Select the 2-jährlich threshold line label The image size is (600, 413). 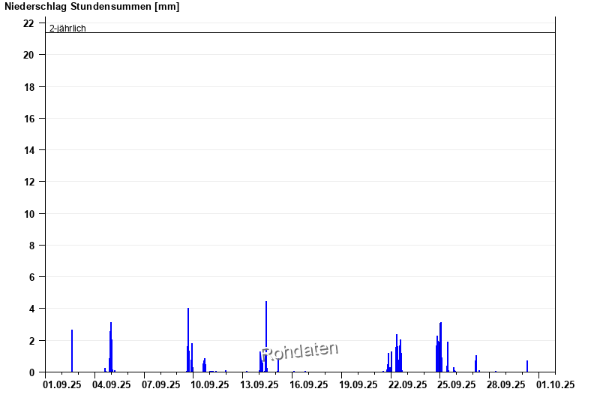(67, 29)
